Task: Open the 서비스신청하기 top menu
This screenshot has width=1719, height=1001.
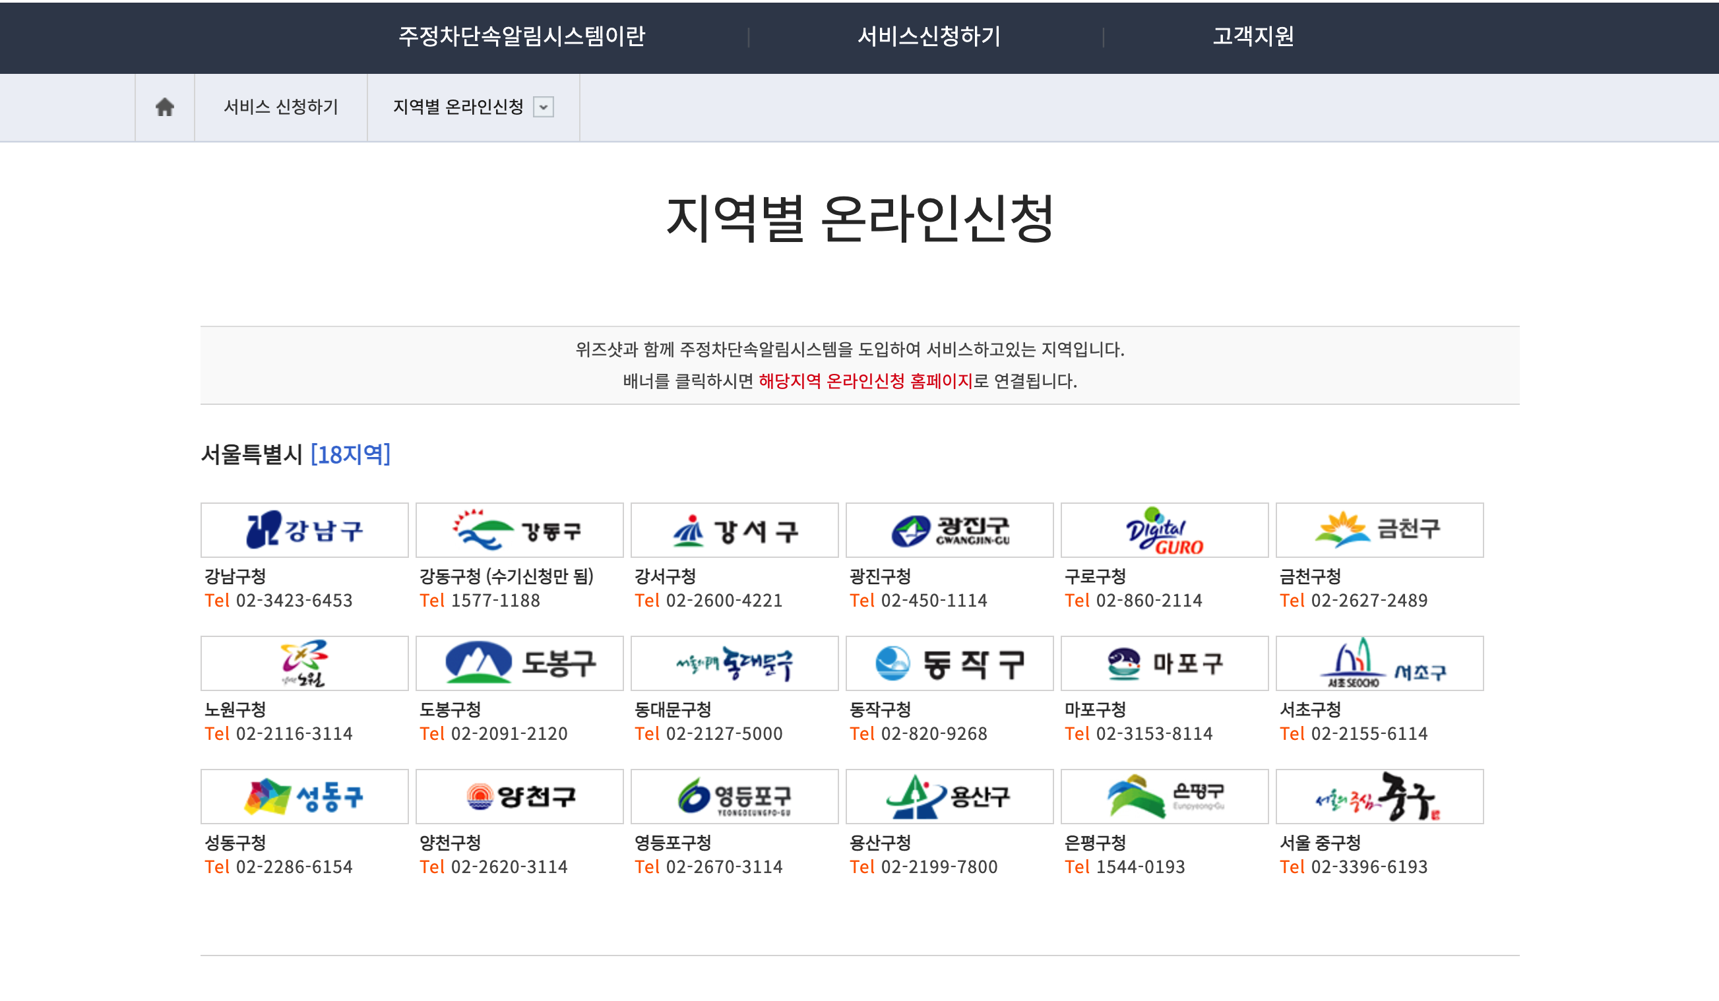Action: click(928, 36)
